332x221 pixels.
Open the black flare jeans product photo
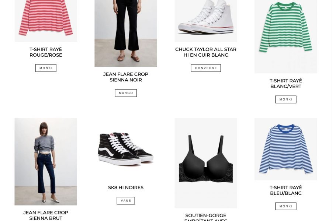click(126, 34)
